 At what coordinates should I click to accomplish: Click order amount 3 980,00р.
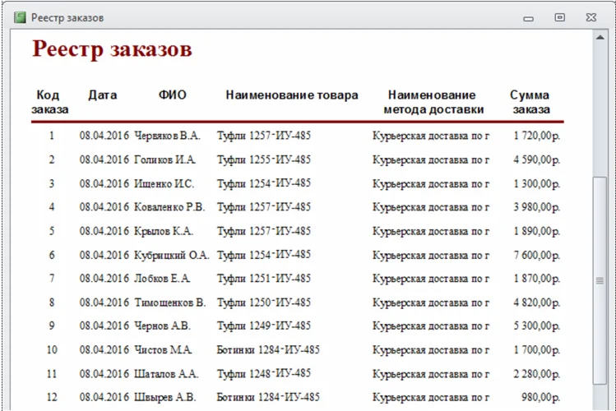(x=537, y=207)
